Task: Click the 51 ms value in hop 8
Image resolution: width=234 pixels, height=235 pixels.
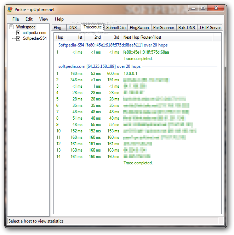Action: tap(78, 118)
